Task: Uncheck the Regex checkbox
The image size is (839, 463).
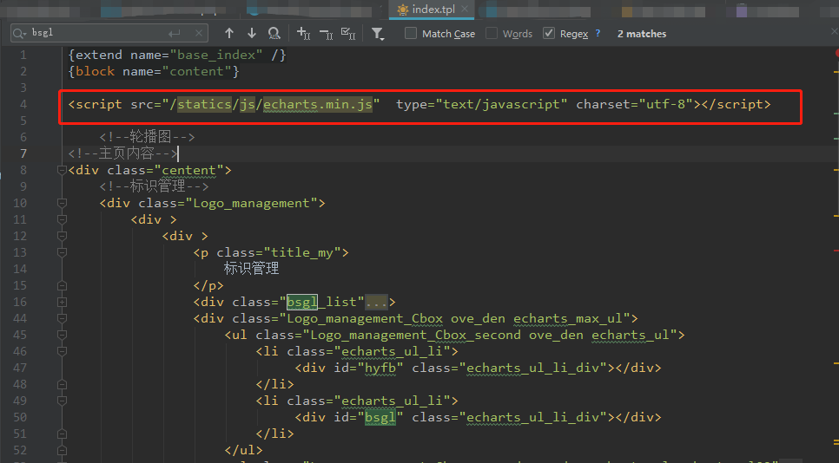Action: [x=548, y=33]
